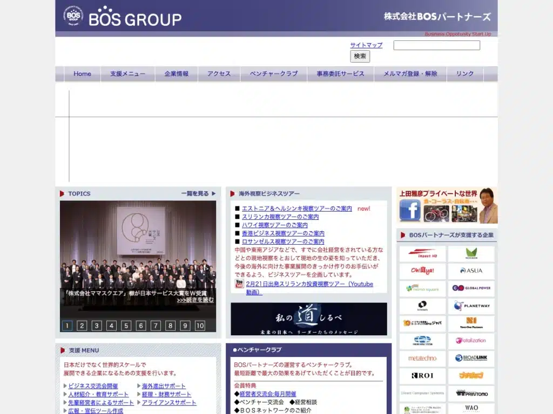553x414 pixels.
Task: Open >>>続きを読む link on slideshow
Action: click(195, 300)
